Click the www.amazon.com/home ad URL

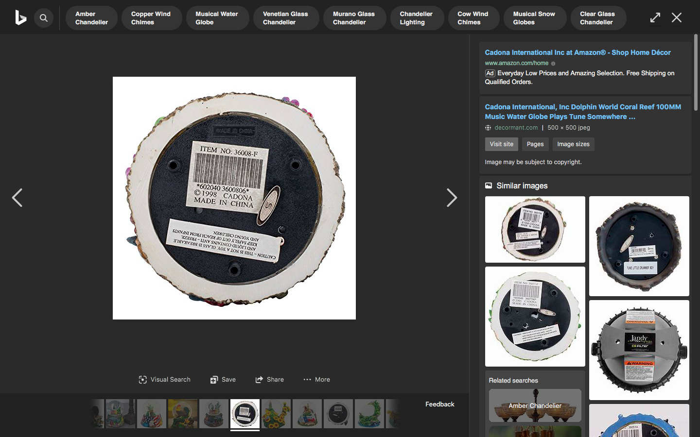(x=516, y=63)
